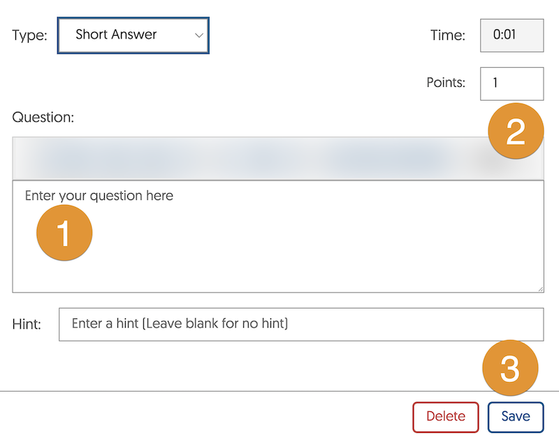Click the orange circle marker numbered 2
The image size is (559, 440).
coord(515,132)
